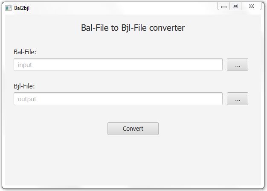Click the Bal2bjl app icon in title bar
This screenshot has height=191, width=267.
(x=8, y=8)
